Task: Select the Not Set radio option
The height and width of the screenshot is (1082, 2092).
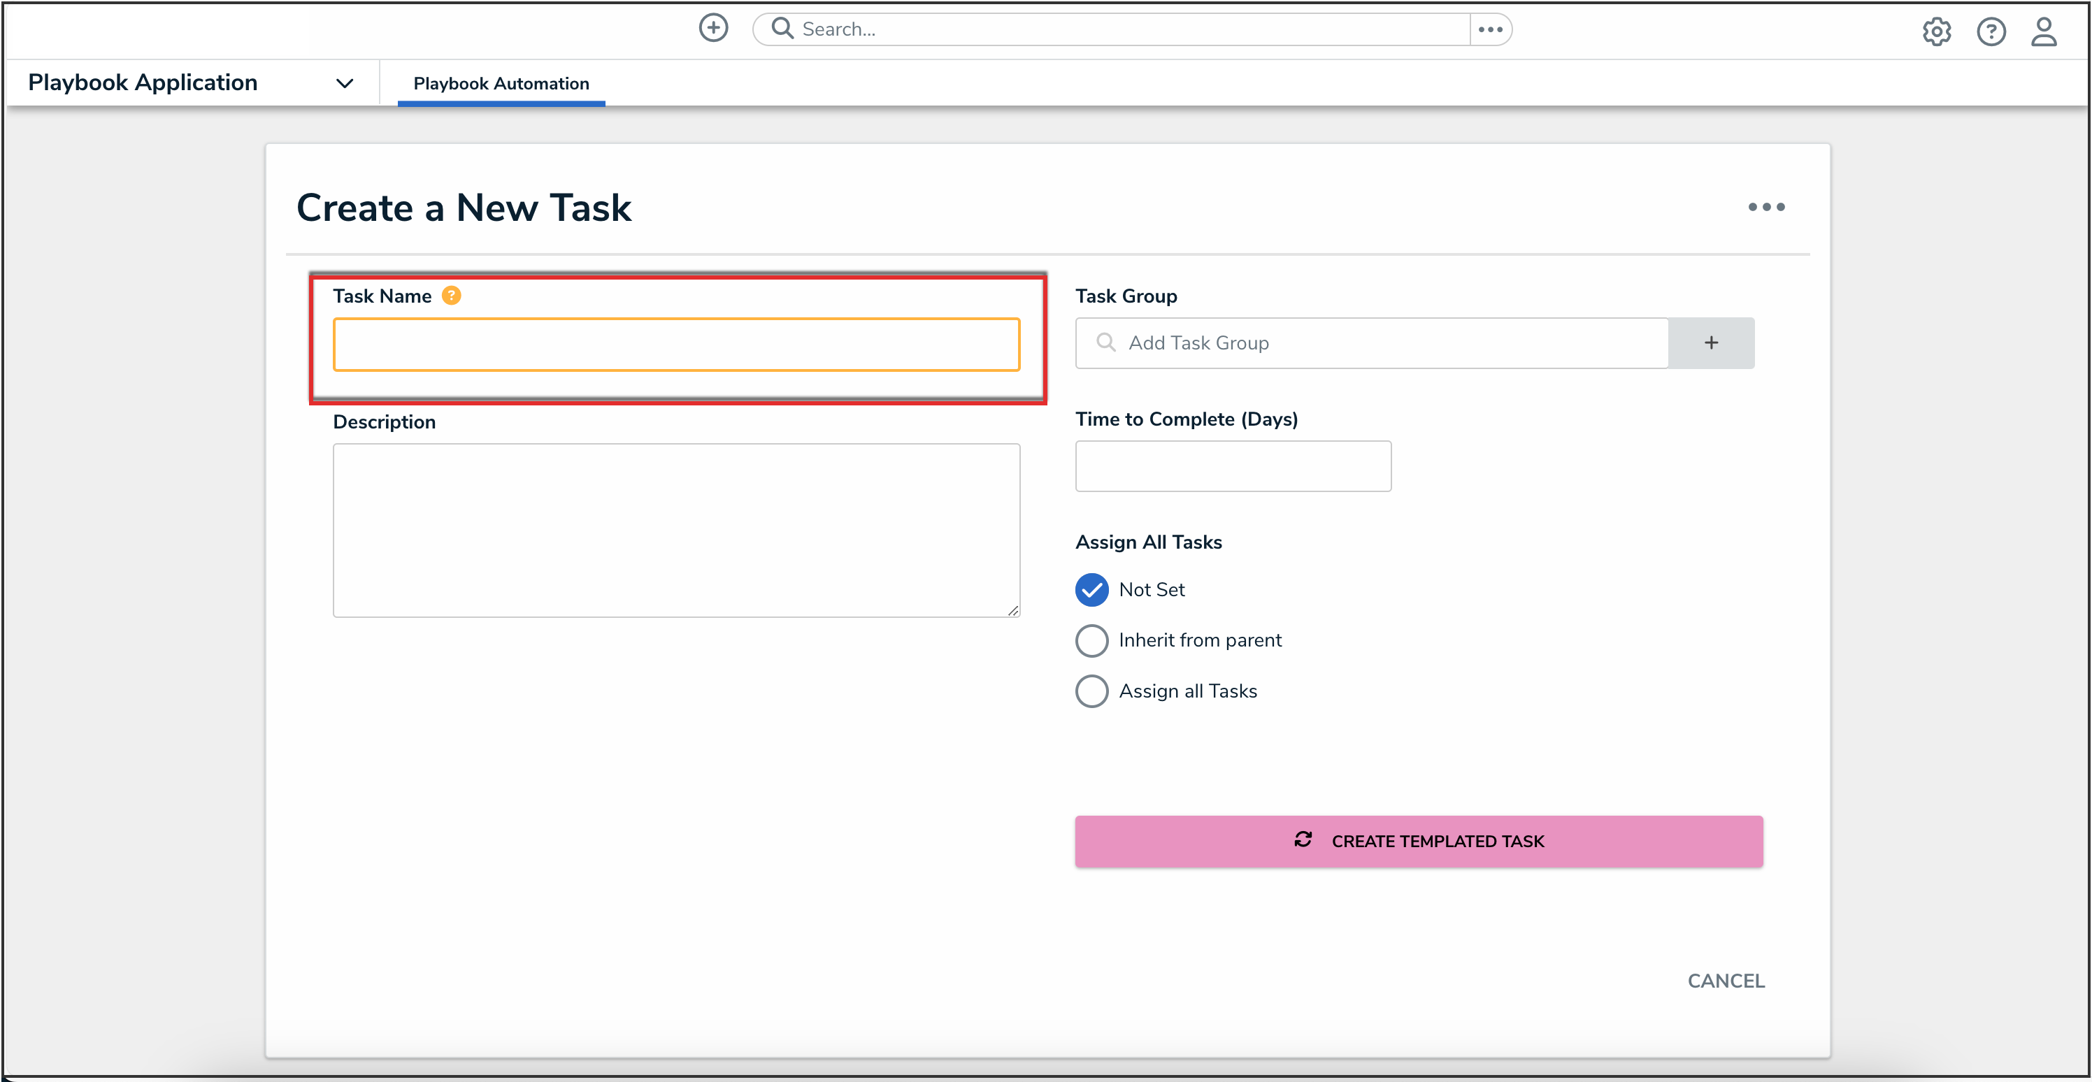Action: click(x=1091, y=590)
